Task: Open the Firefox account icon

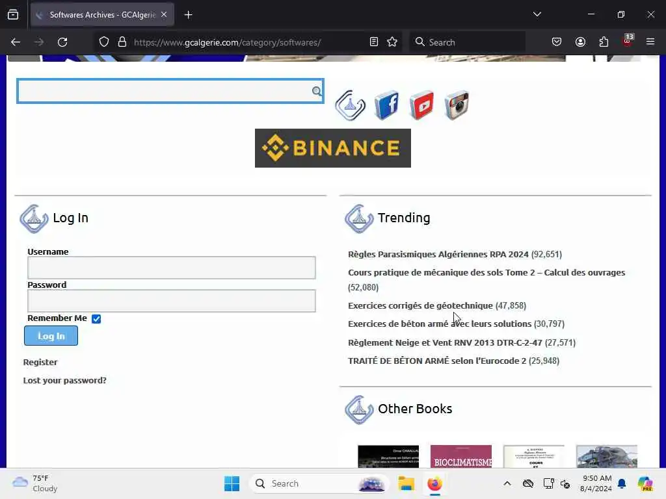Action: (x=580, y=42)
